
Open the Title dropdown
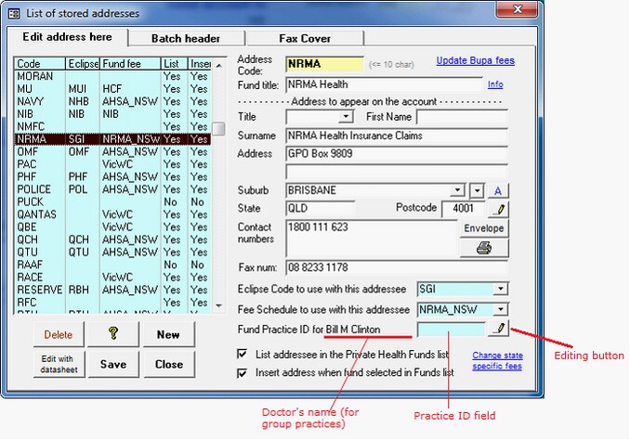click(346, 117)
